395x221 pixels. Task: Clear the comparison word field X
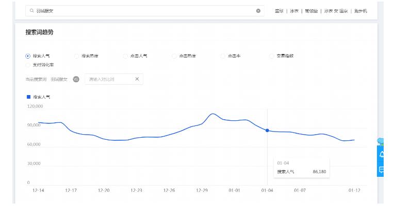click(x=137, y=79)
